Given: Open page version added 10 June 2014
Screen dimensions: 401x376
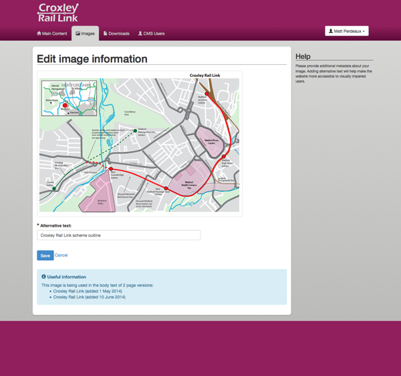Looking at the screenshot, I should tap(89, 297).
